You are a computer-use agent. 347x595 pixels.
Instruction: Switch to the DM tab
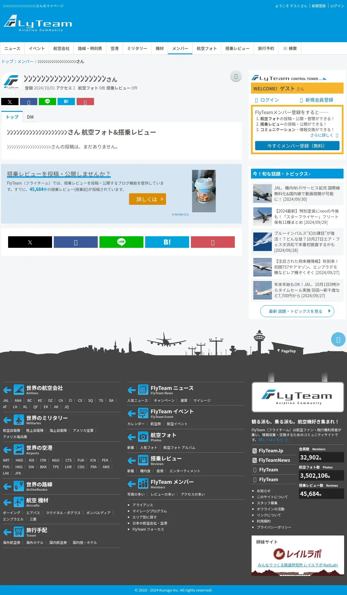(30, 117)
